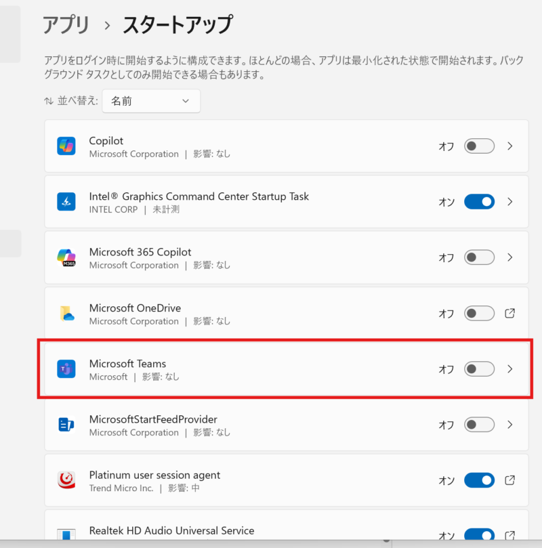This screenshot has width=542, height=548.
Task: Open OneDrive's external settings link icon
Action: pos(510,313)
